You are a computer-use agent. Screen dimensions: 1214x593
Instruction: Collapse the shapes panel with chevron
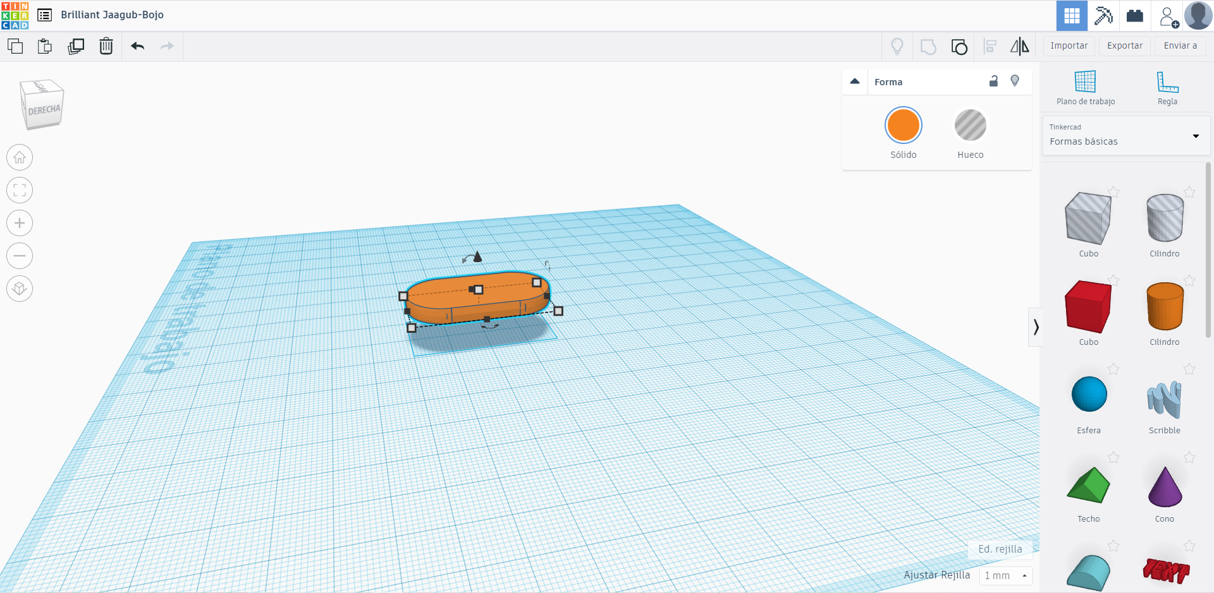[x=1035, y=326]
